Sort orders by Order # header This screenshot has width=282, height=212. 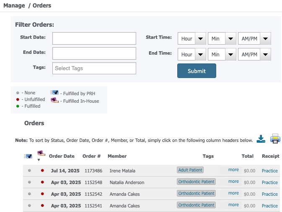(x=91, y=156)
